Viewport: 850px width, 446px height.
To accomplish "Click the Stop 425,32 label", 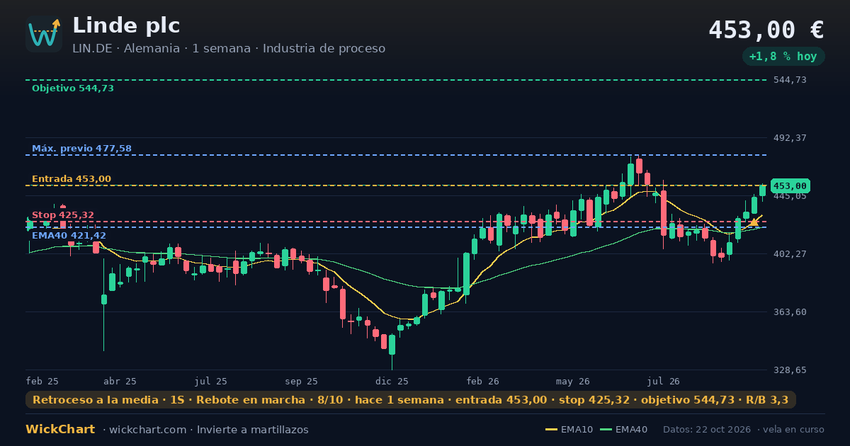I will 63,215.
